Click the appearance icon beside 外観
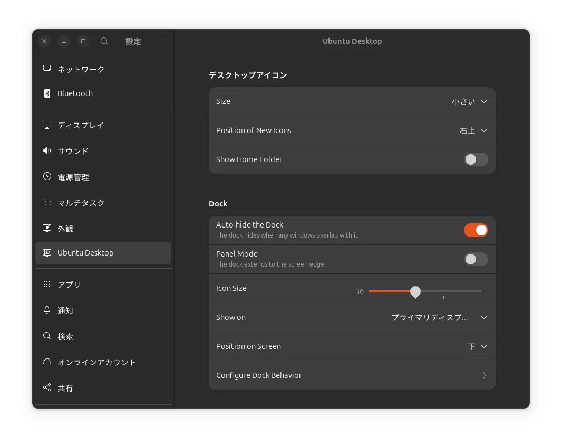This screenshot has height=444, width=562. pos(46,228)
